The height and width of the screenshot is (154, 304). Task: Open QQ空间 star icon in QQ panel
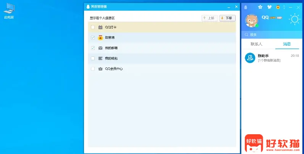click(260, 7)
